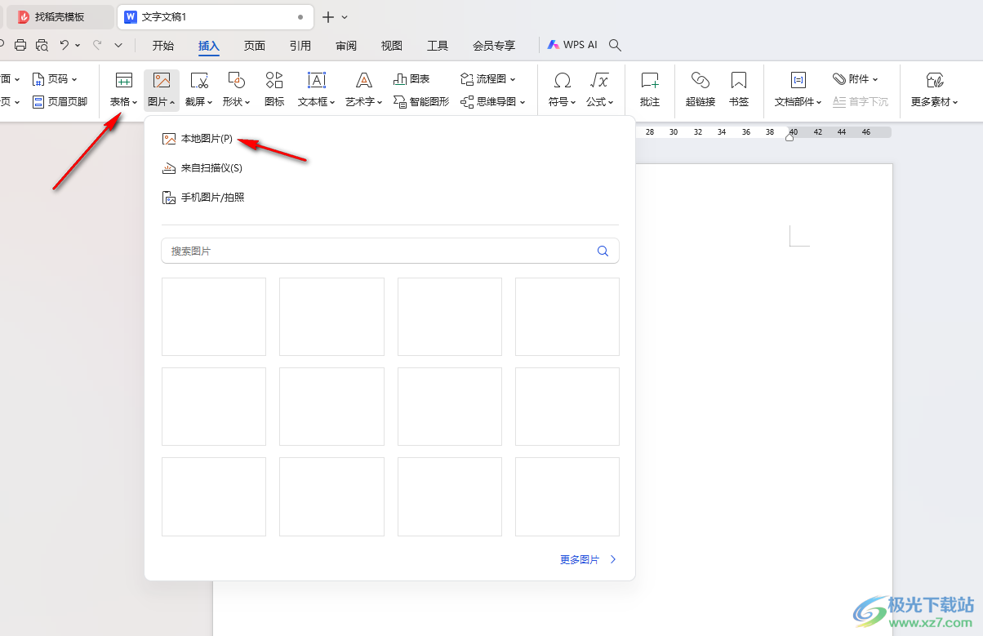Open 文档部件 document parts menu

[798, 90]
